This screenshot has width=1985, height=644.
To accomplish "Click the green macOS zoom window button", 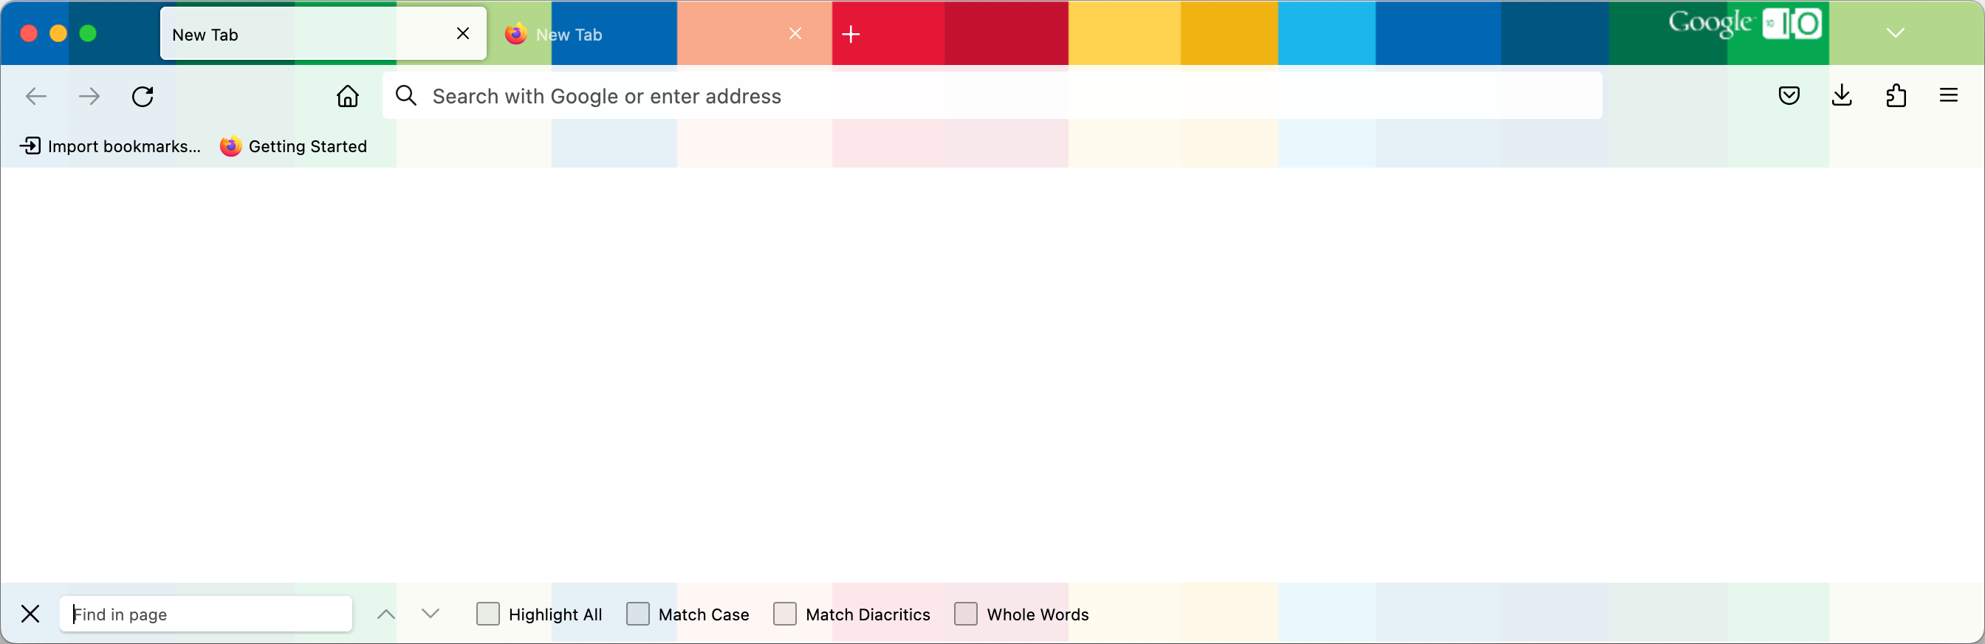I will click(x=88, y=33).
